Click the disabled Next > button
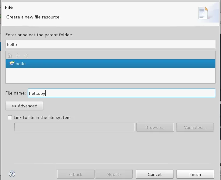This screenshot has height=180, width=221. coord(114,174)
